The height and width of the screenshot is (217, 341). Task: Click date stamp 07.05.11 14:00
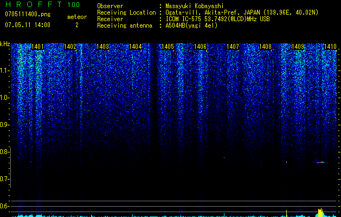pos(28,25)
